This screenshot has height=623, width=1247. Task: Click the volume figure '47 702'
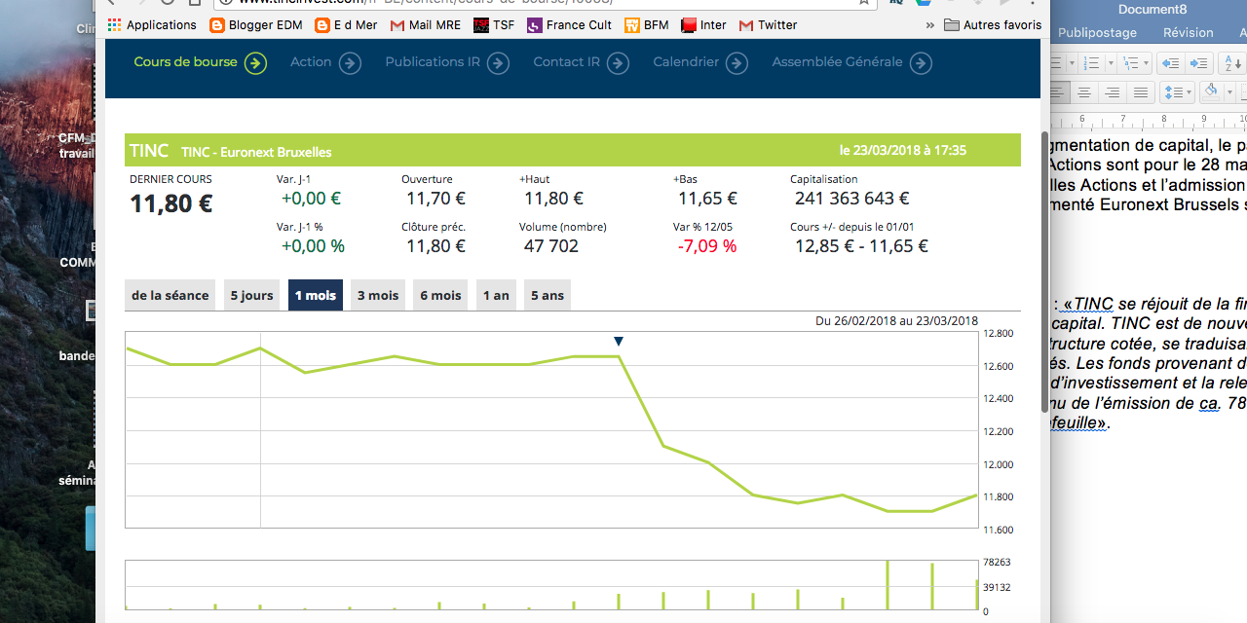[x=551, y=246]
